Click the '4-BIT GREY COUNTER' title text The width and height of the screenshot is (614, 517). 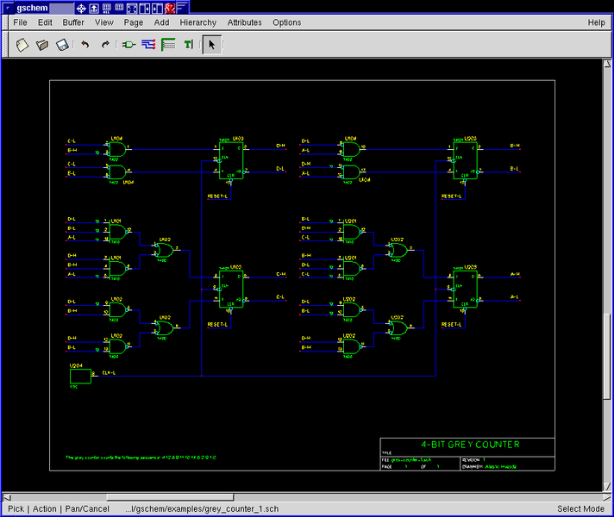point(470,445)
